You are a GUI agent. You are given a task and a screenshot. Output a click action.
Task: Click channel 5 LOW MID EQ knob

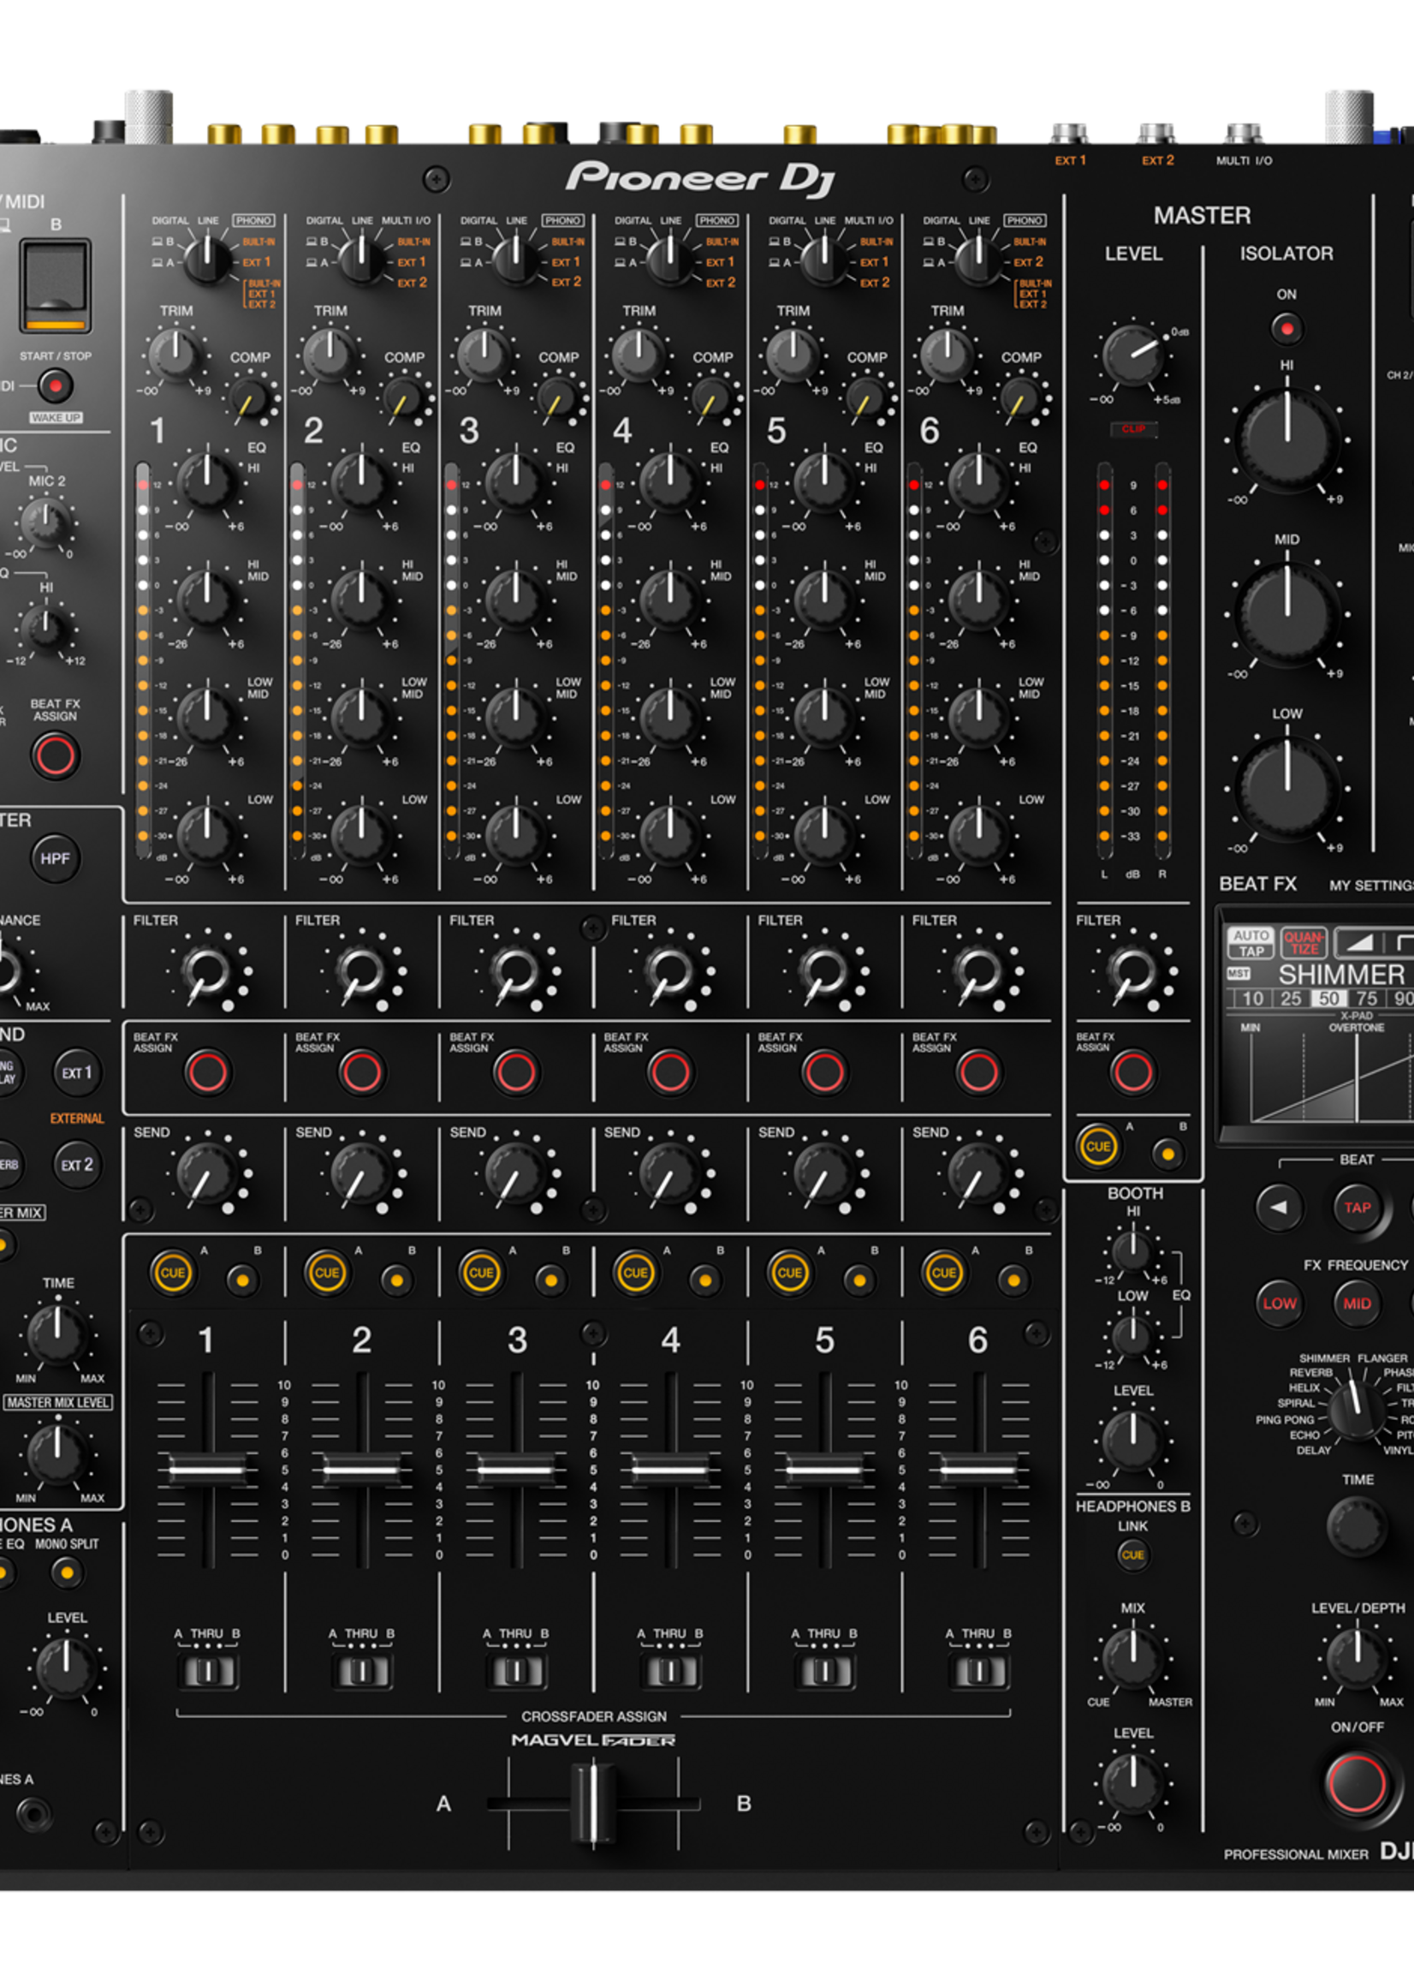click(x=823, y=717)
